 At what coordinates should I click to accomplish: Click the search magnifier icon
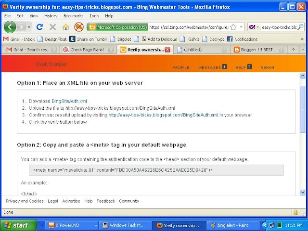click(x=300, y=27)
